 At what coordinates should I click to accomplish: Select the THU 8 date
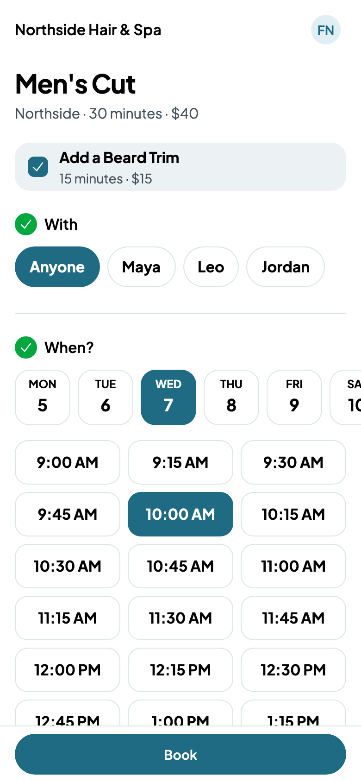pos(231,397)
